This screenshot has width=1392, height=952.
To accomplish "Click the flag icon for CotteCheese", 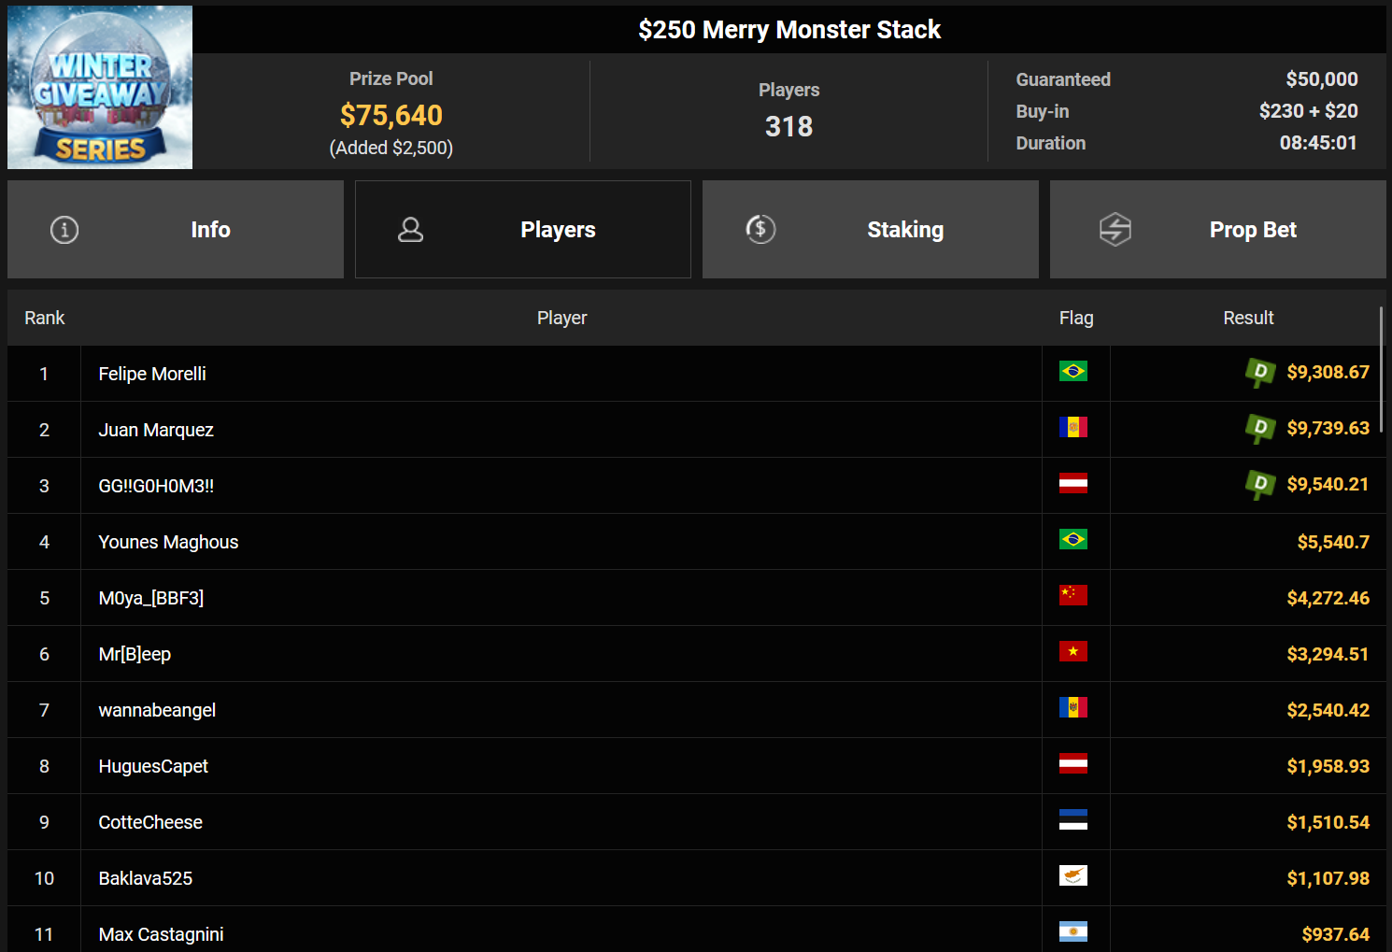I will tap(1073, 820).
